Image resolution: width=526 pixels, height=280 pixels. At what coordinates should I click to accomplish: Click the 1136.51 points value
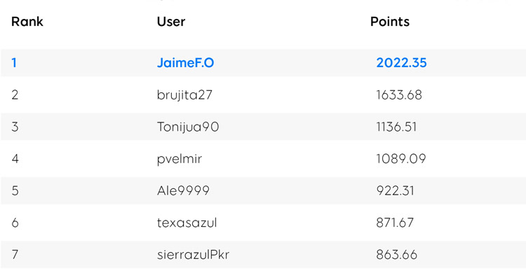[396, 127]
